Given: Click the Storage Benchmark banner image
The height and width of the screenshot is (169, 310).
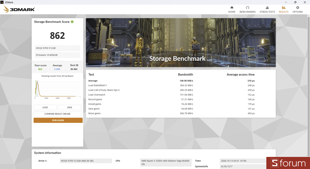Looking at the screenshot, I should tap(181, 43).
